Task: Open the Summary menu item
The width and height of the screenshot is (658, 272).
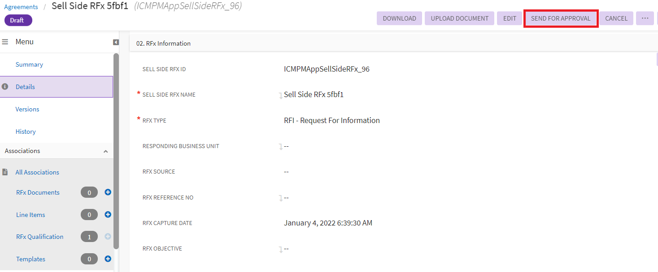Action: (x=29, y=64)
